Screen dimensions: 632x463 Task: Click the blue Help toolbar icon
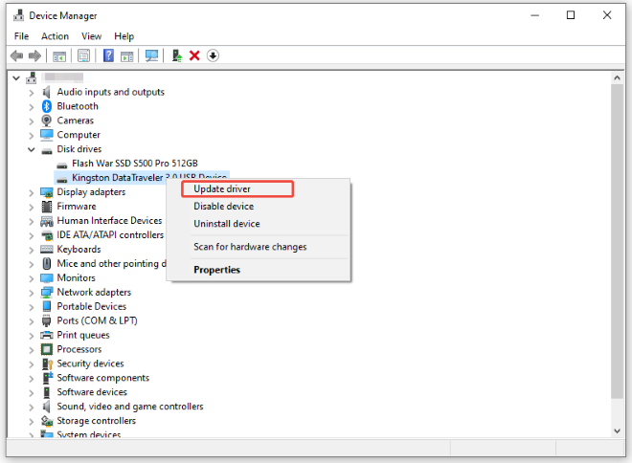coord(108,55)
